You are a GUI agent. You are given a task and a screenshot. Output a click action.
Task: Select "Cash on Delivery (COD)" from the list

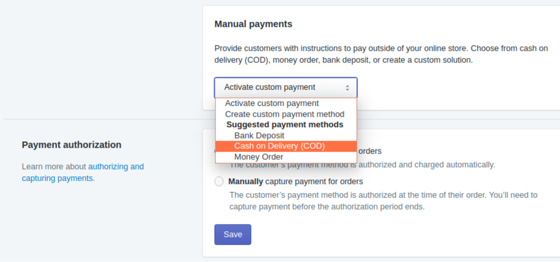[x=279, y=146]
